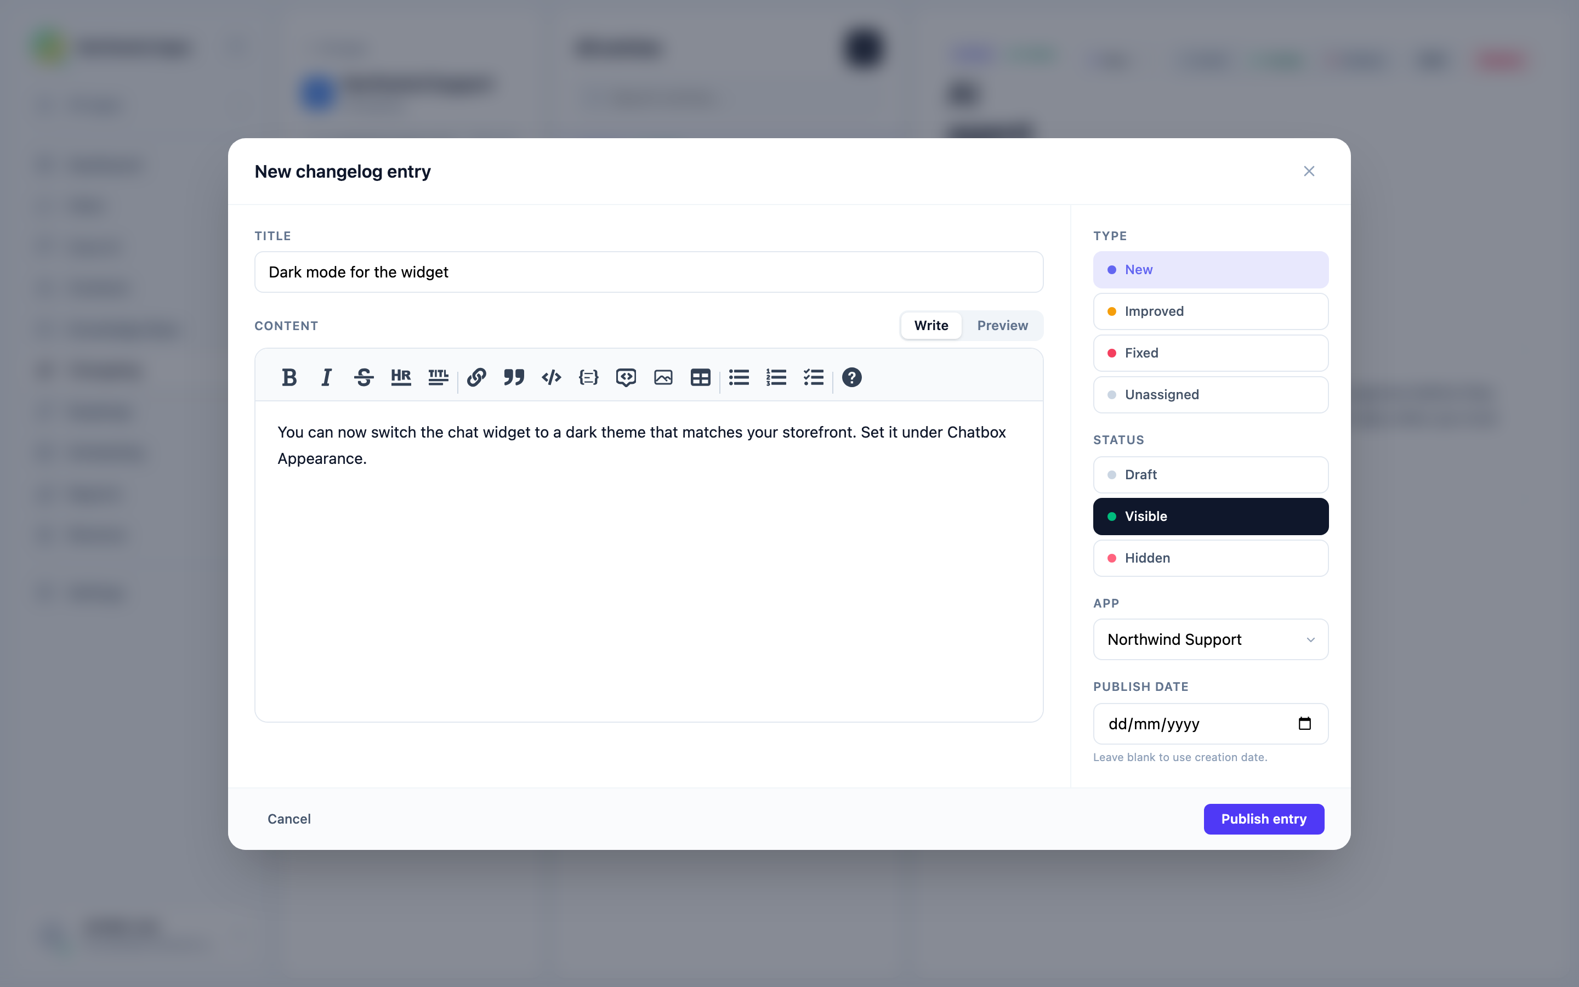Insert a blockquote
Image resolution: width=1579 pixels, height=987 pixels.
(x=514, y=377)
